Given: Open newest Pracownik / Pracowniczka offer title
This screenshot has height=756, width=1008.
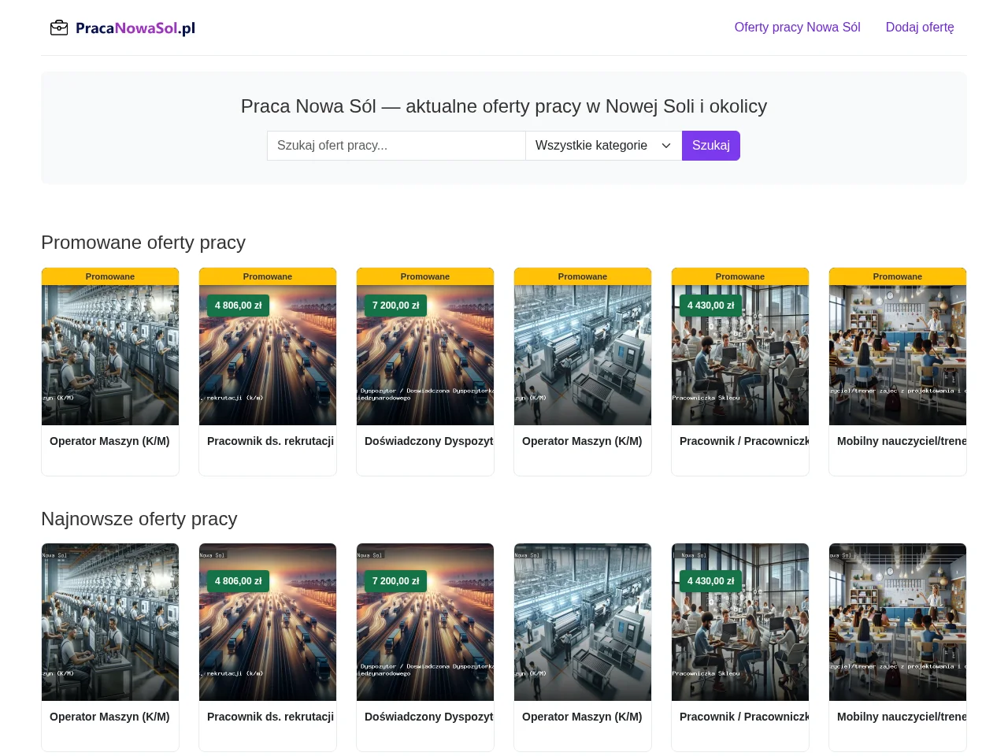Looking at the screenshot, I should pyautogui.click(x=744, y=717).
